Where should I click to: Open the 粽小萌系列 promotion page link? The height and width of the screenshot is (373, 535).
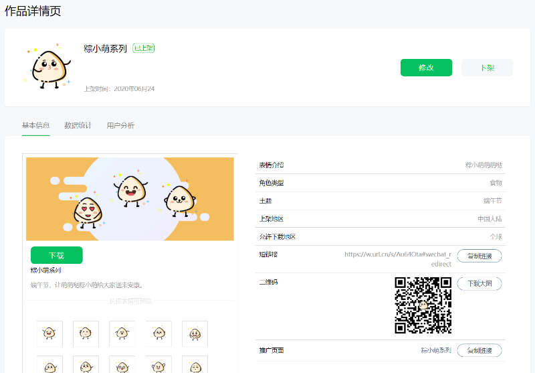(x=436, y=350)
